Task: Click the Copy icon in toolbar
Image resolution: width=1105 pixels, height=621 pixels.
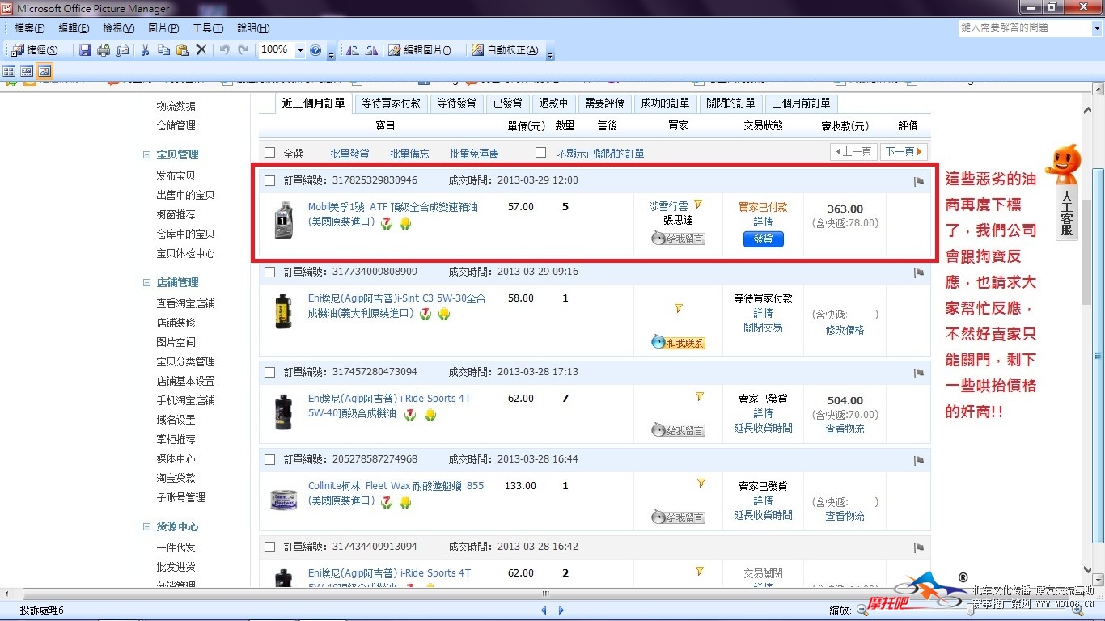Action: [x=163, y=50]
